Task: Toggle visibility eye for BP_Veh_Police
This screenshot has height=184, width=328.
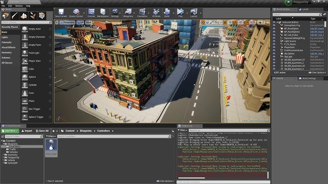Action: pos(274,35)
